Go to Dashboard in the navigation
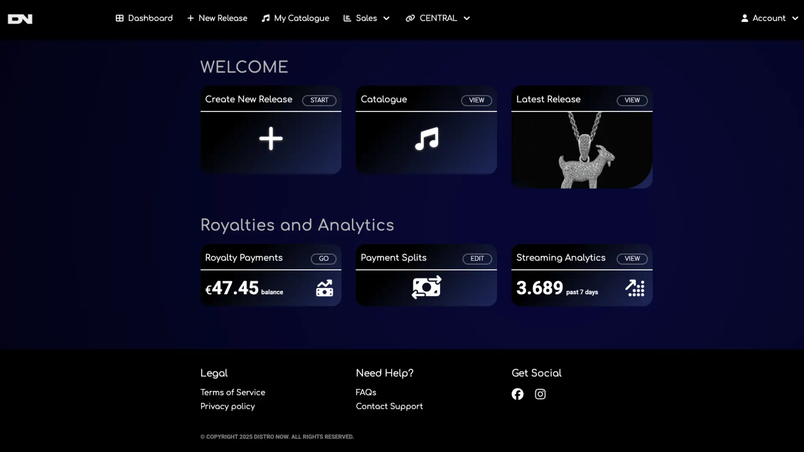 pyautogui.click(x=144, y=18)
